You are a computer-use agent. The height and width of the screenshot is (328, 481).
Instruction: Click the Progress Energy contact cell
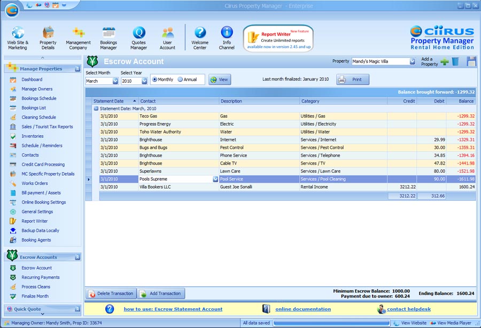179,124
